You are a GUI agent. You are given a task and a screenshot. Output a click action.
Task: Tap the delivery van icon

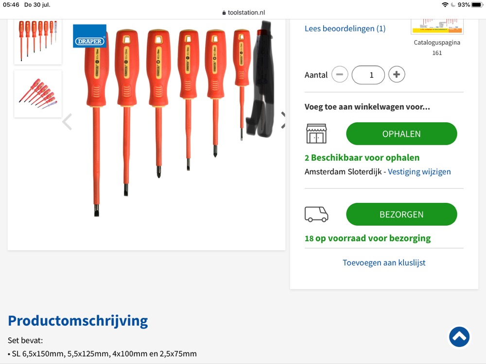(316, 214)
